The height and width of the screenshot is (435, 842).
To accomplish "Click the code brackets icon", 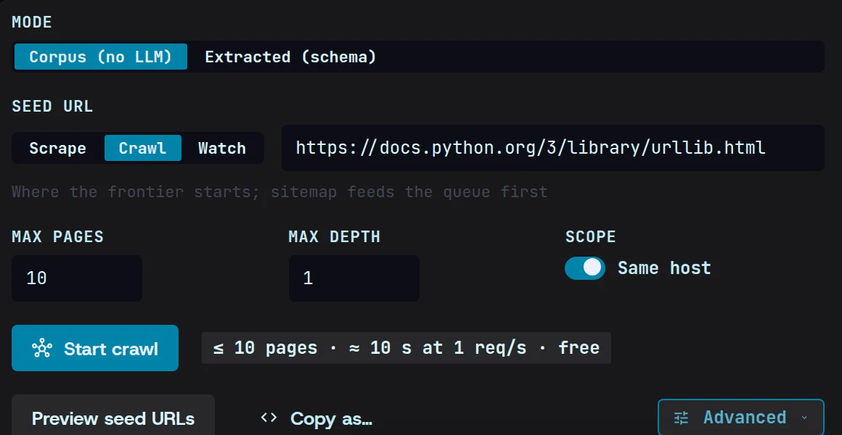I will pyautogui.click(x=269, y=418).
